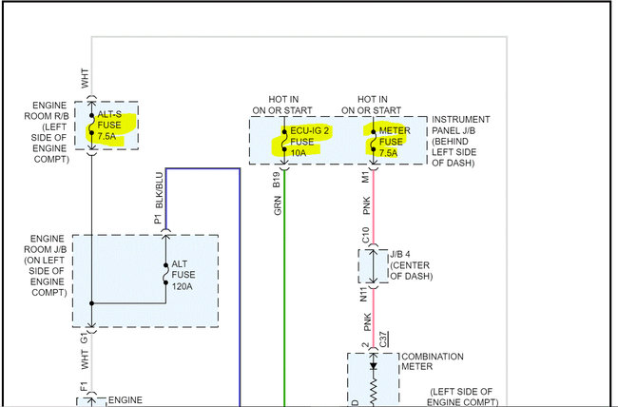This screenshot has width=618, height=407.
Task: Click the G1 connector label
Action: coord(84,338)
